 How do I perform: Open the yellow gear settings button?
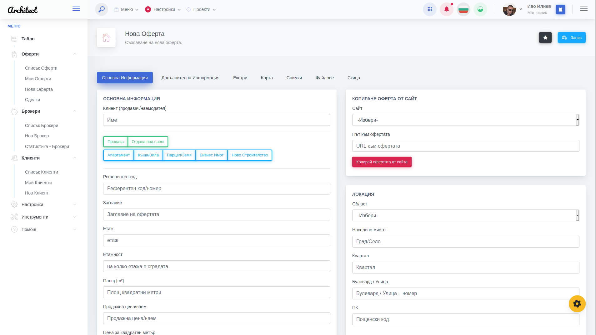(x=577, y=303)
